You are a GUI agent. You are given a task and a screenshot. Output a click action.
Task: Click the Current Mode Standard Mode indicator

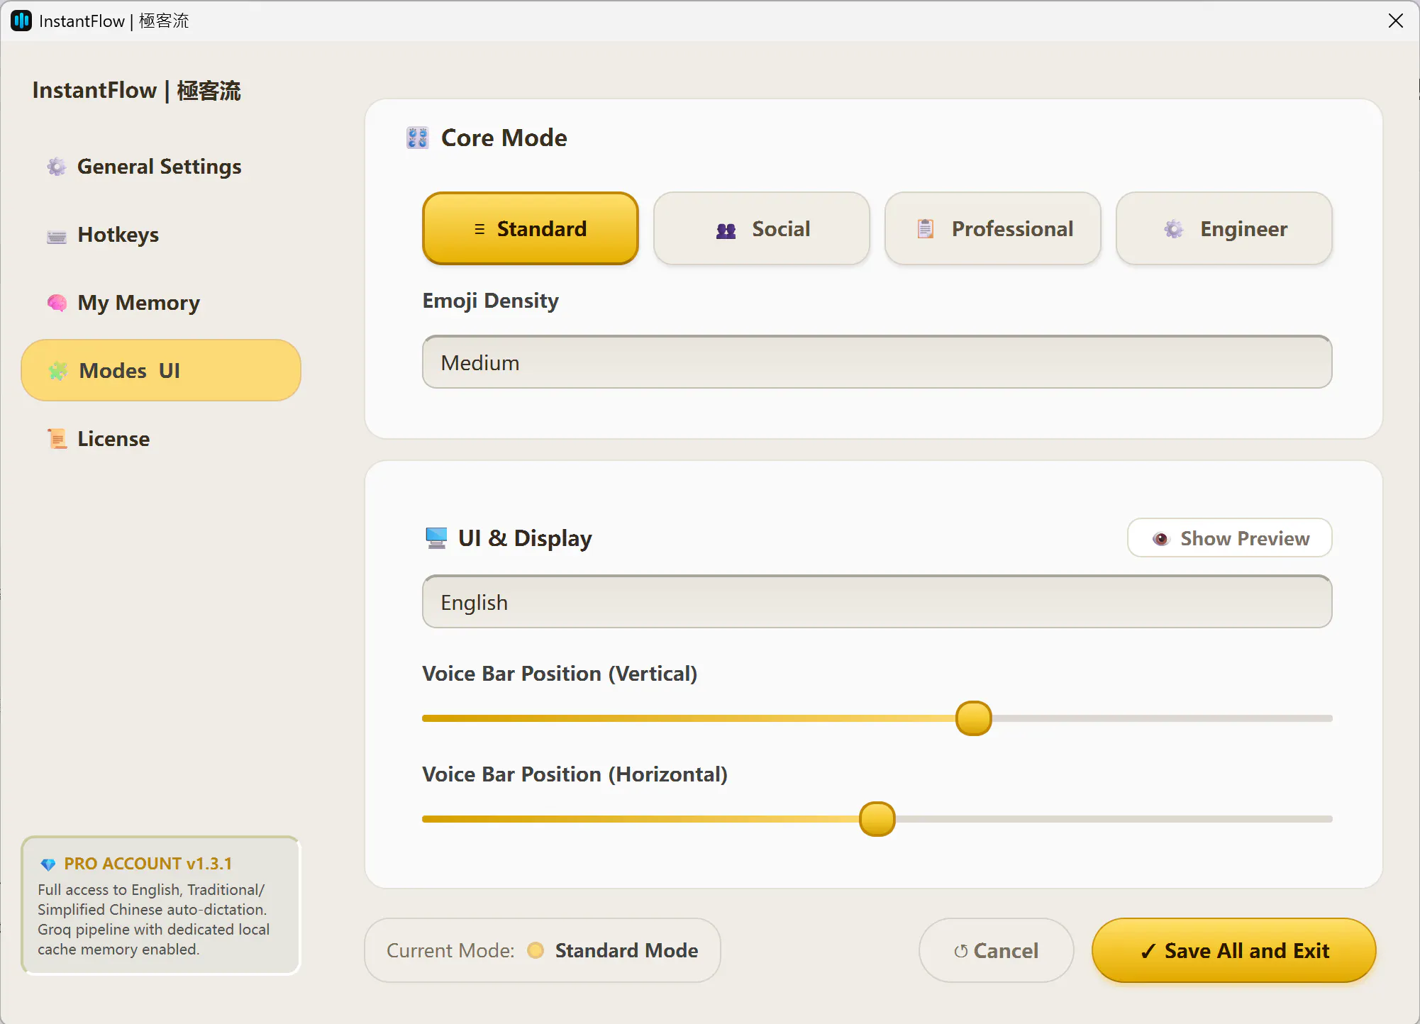coord(543,950)
